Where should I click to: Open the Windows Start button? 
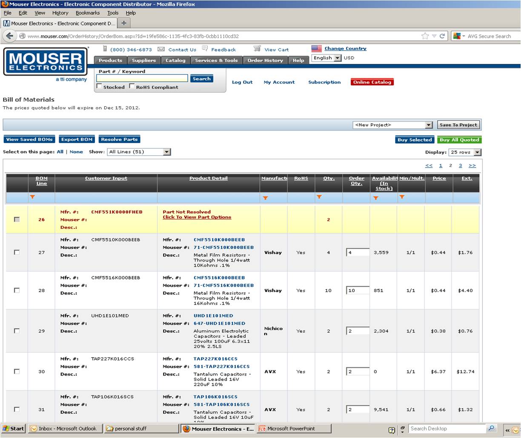click(13, 429)
